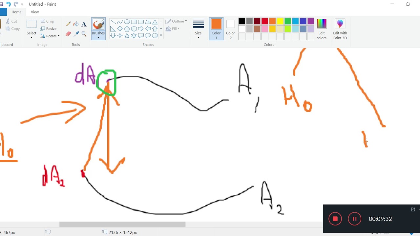
Task: Open the Select dropdown arrow
Action: (x=31, y=37)
